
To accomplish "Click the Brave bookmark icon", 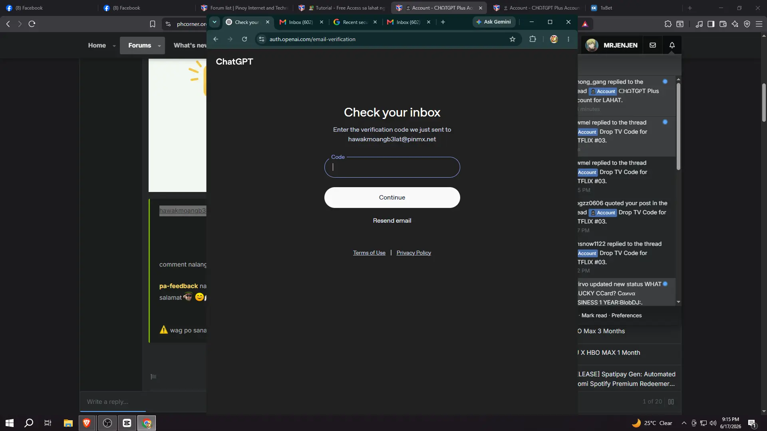I will coord(152,24).
